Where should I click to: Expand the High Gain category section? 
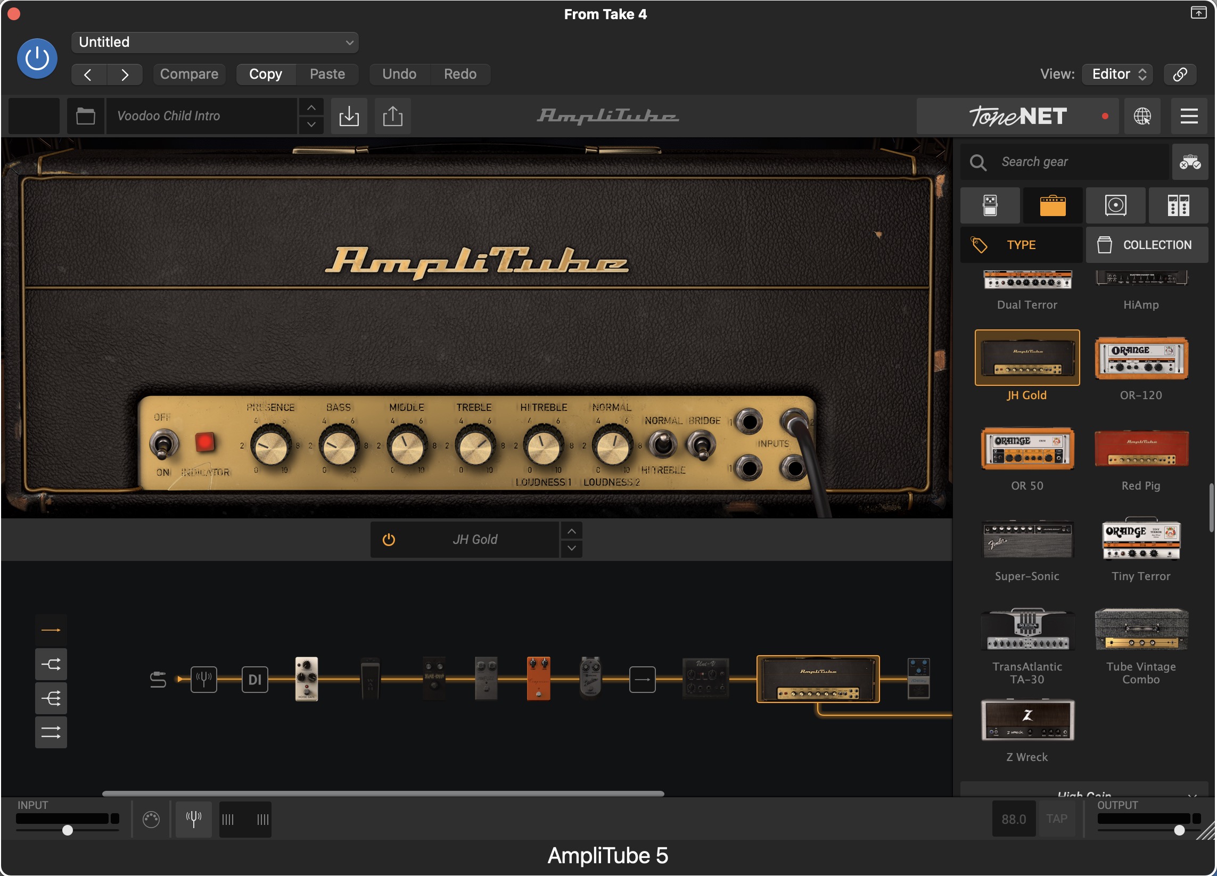(1083, 790)
